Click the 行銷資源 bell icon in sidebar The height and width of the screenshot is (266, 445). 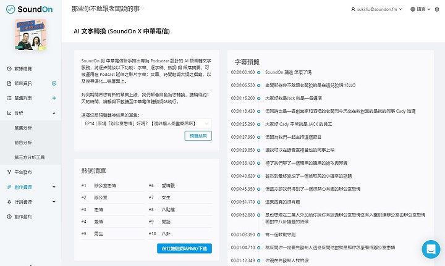[x=9, y=202]
